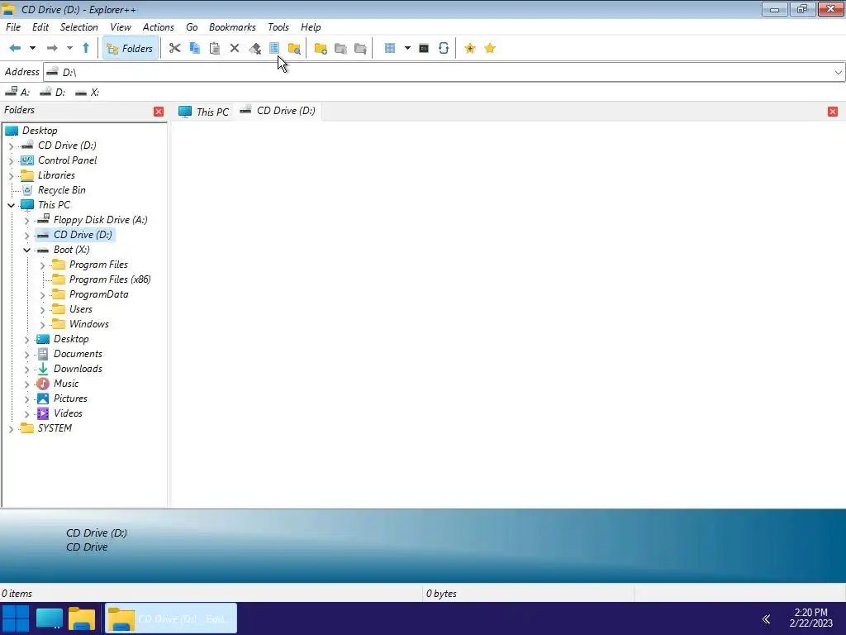Open the Views dropdown arrow
This screenshot has width=846, height=635.
click(x=407, y=49)
